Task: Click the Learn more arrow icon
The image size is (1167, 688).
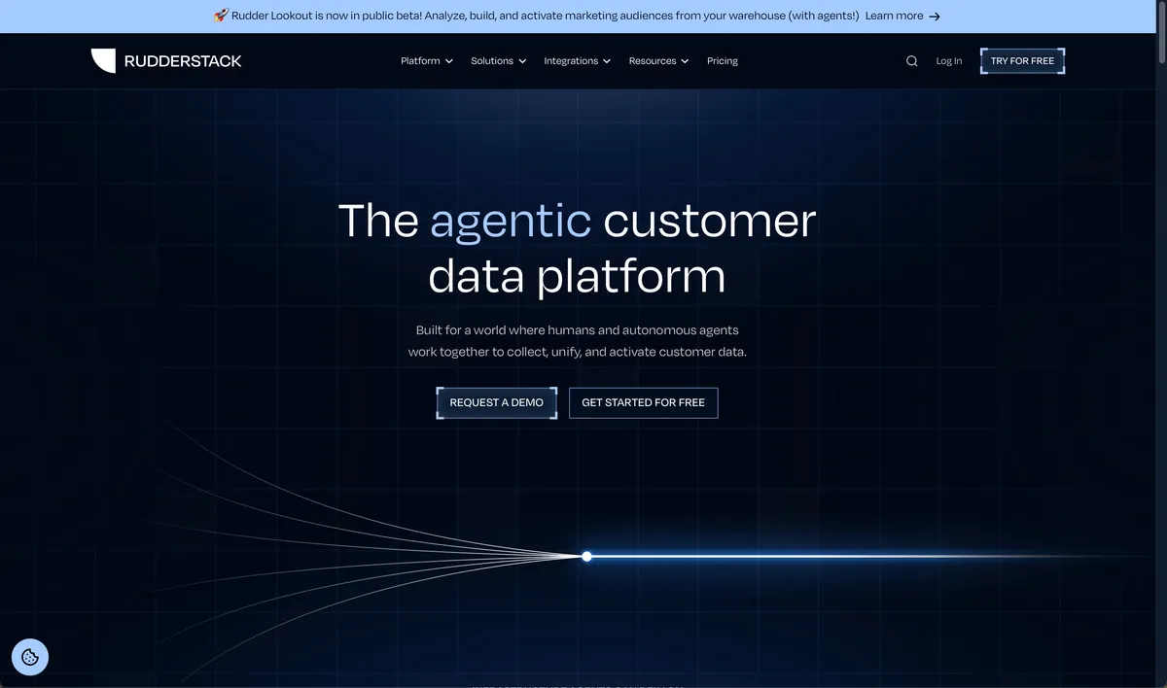Action: pos(935,17)
